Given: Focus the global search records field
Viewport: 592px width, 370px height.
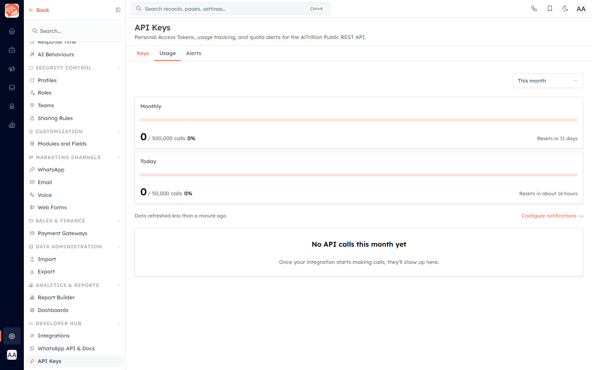Looking at the screenshot, I should (231, 9).
